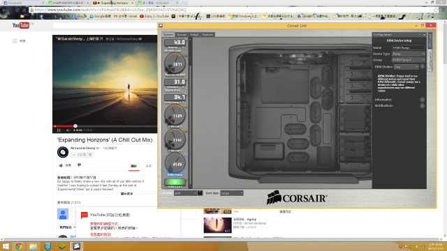Pause the YouTube video

[x=59, y=130]
